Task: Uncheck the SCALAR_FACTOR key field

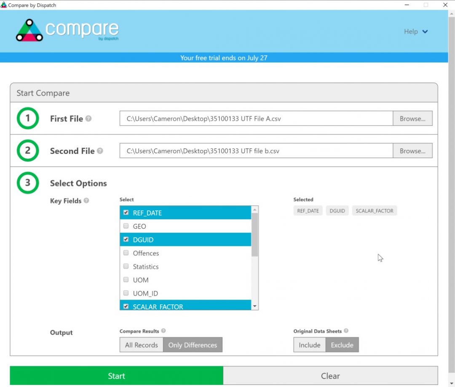Action: [126, 306]
